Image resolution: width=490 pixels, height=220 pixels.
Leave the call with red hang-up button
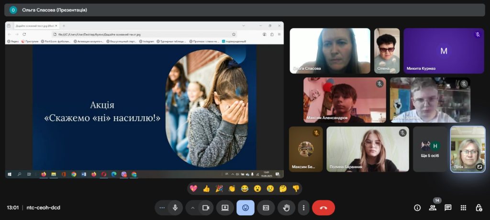pos(323,208)
